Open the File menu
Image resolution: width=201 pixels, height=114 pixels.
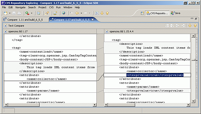pyautogui.click(x=4, y=8)
